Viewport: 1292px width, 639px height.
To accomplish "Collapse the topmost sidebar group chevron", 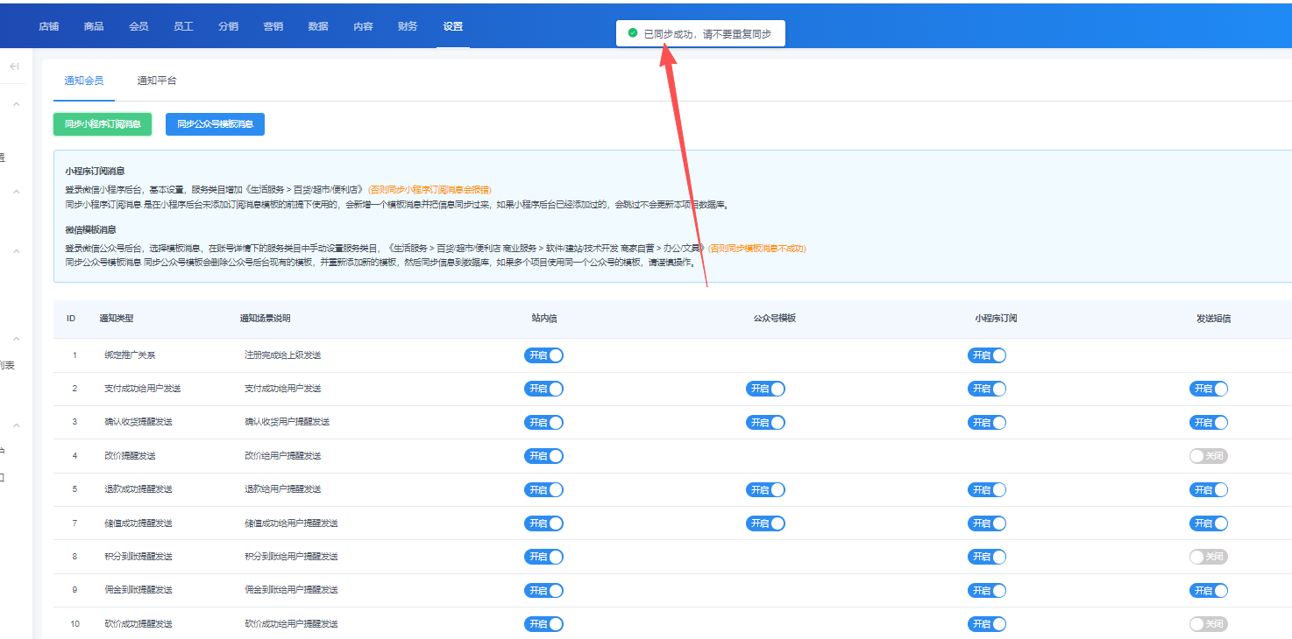I will coord(16,105).
